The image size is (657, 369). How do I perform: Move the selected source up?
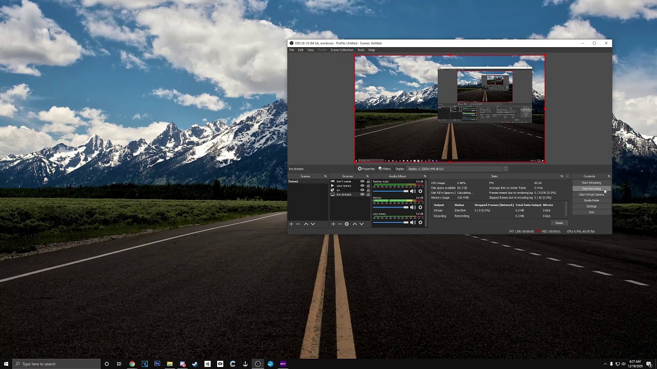pyautogui.click(x=355, y=224)
